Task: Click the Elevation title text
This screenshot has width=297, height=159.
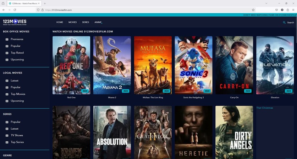Action: [x=275, y=98]
